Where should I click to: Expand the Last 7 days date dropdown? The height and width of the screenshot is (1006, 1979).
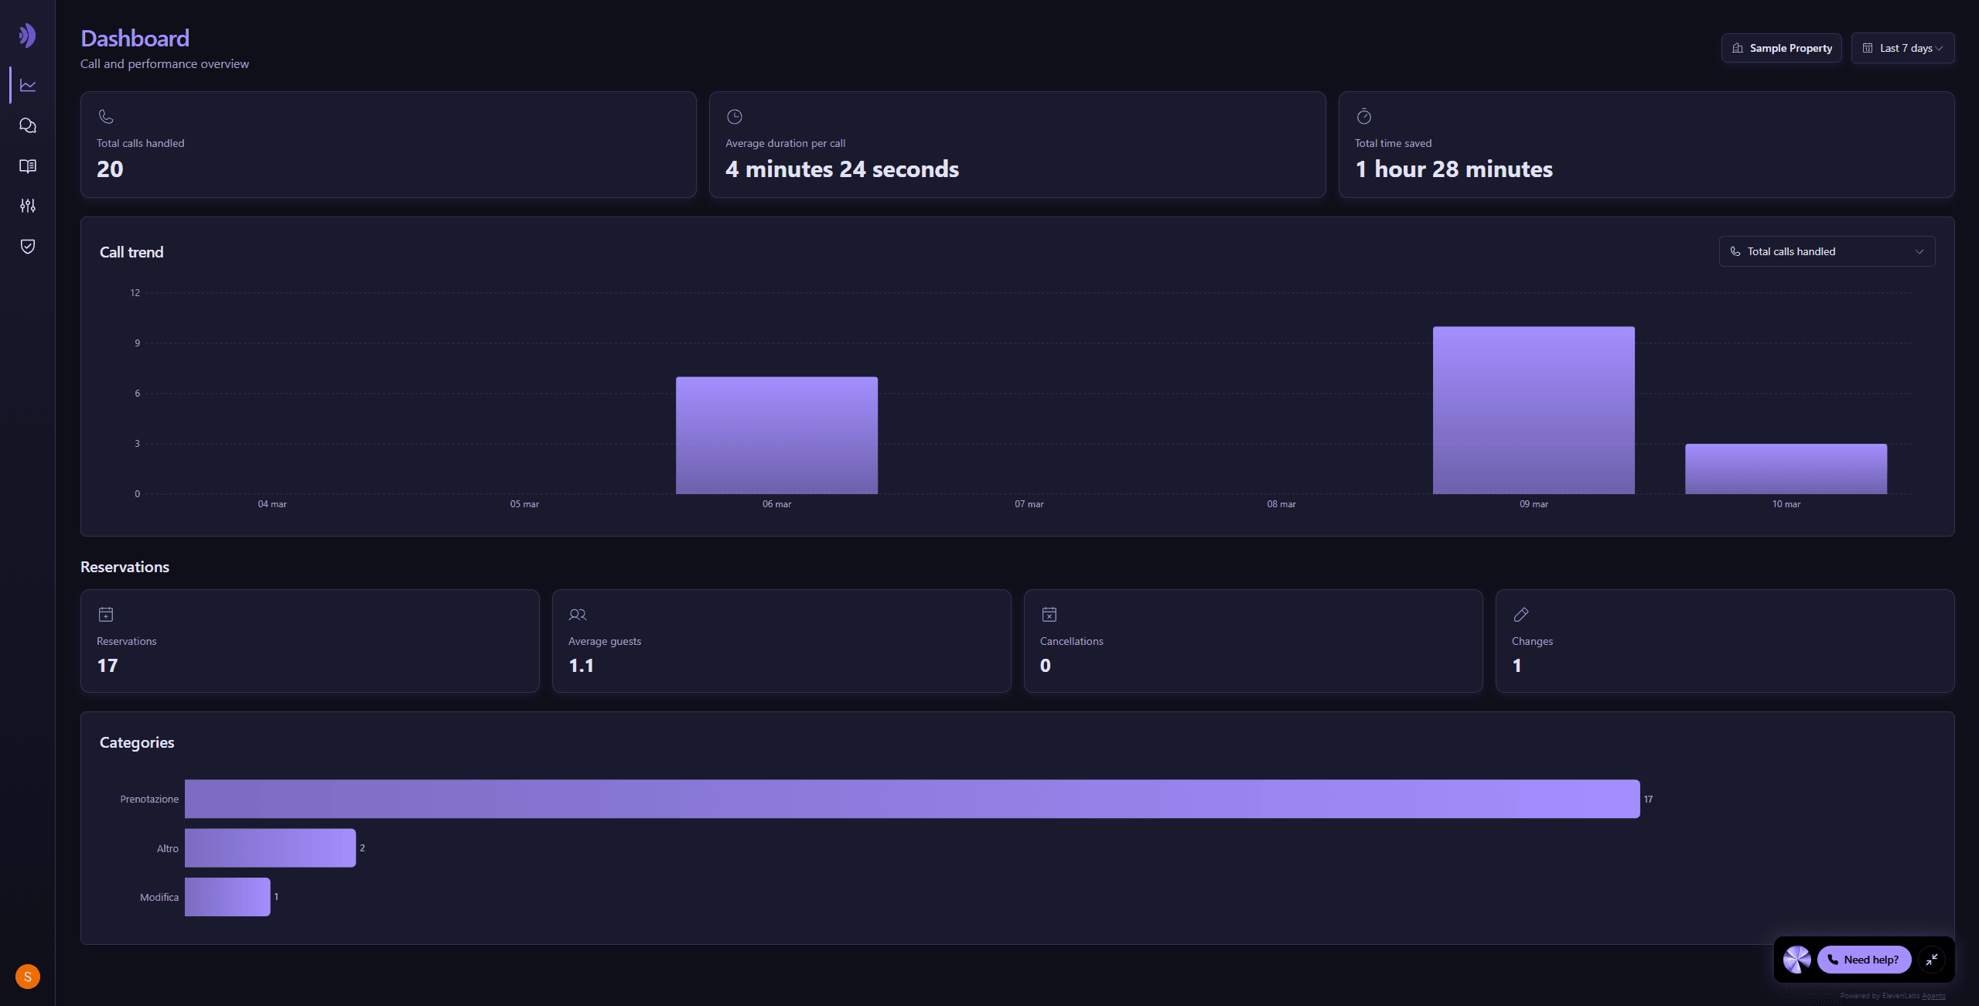(x=1902, y=48)
